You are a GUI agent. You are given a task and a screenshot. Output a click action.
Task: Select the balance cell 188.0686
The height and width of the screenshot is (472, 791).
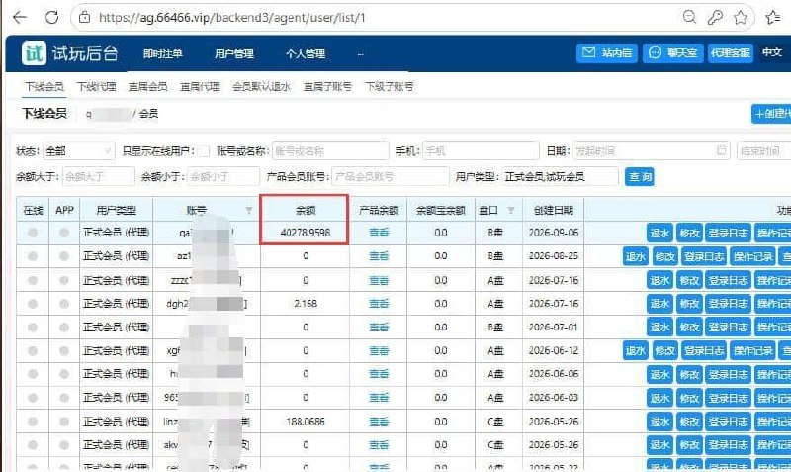pos(305,422)
